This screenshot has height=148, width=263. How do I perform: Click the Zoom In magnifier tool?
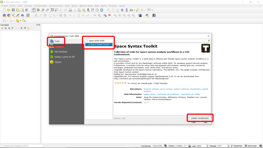point(43,10)
